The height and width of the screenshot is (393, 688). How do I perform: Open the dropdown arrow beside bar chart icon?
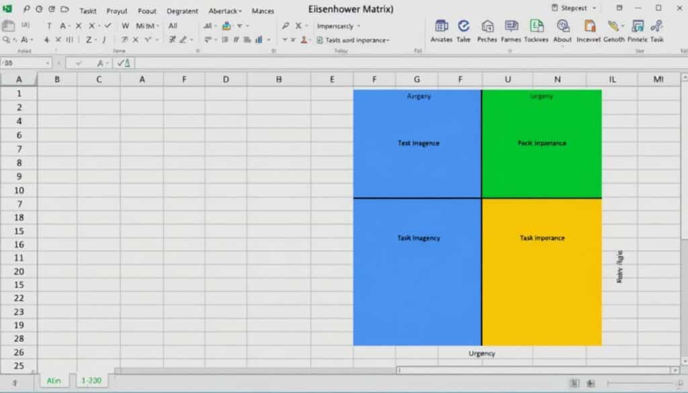coord(269,40)
